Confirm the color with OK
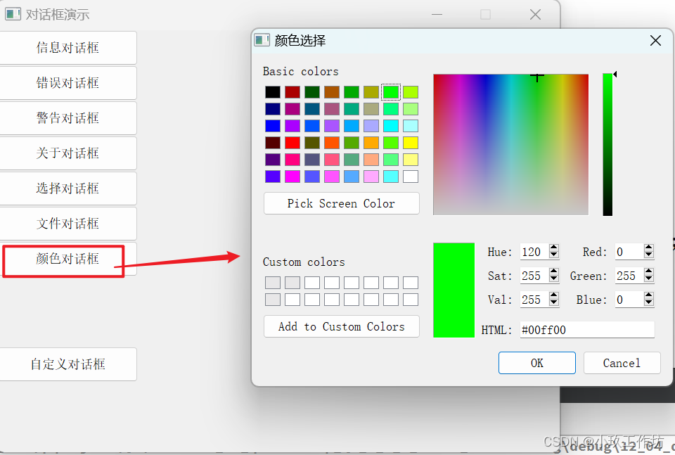Viewport: 675px width, 455px height. [x=536, y=363]
